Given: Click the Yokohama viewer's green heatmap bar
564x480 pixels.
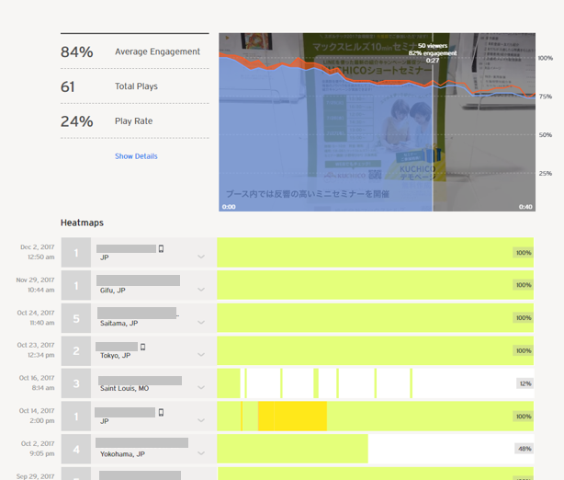Looking at the screenshot, I should pos(292,449).
